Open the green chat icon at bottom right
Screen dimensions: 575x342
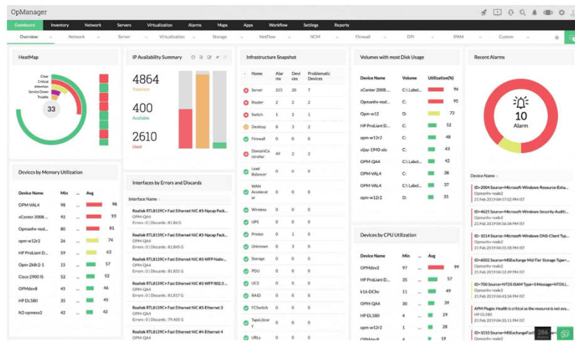[565, 334]
